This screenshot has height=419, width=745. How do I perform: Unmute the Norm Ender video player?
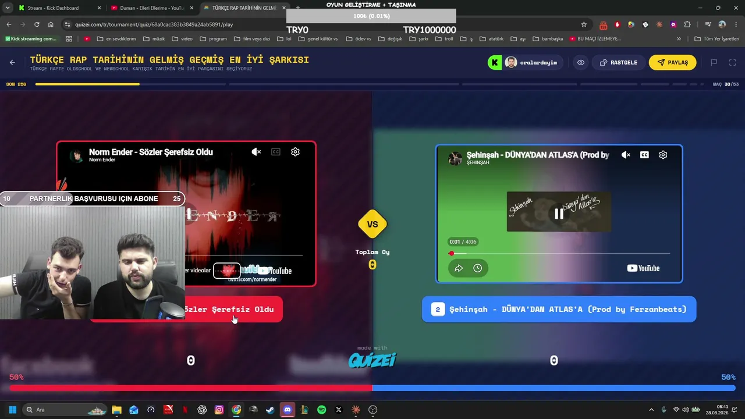[x=256, y=152]
